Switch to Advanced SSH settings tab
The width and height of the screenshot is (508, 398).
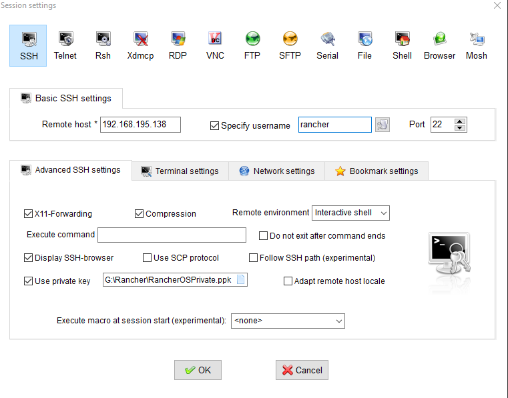[x=71, y=170]
